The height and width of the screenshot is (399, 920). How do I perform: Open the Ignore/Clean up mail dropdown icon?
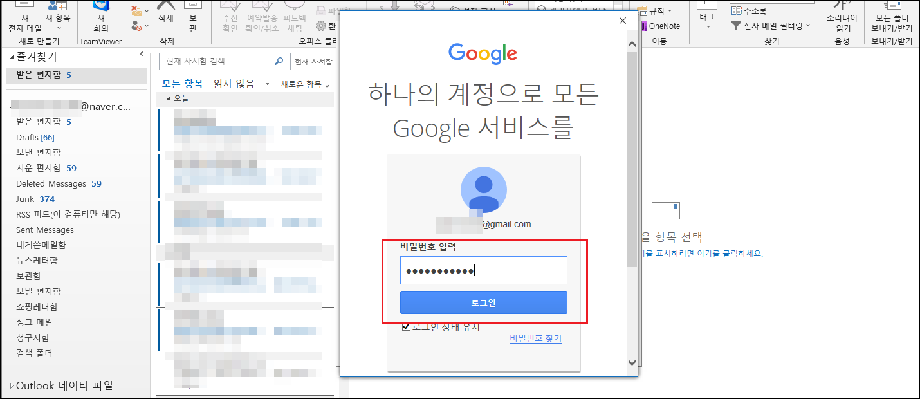140,11
